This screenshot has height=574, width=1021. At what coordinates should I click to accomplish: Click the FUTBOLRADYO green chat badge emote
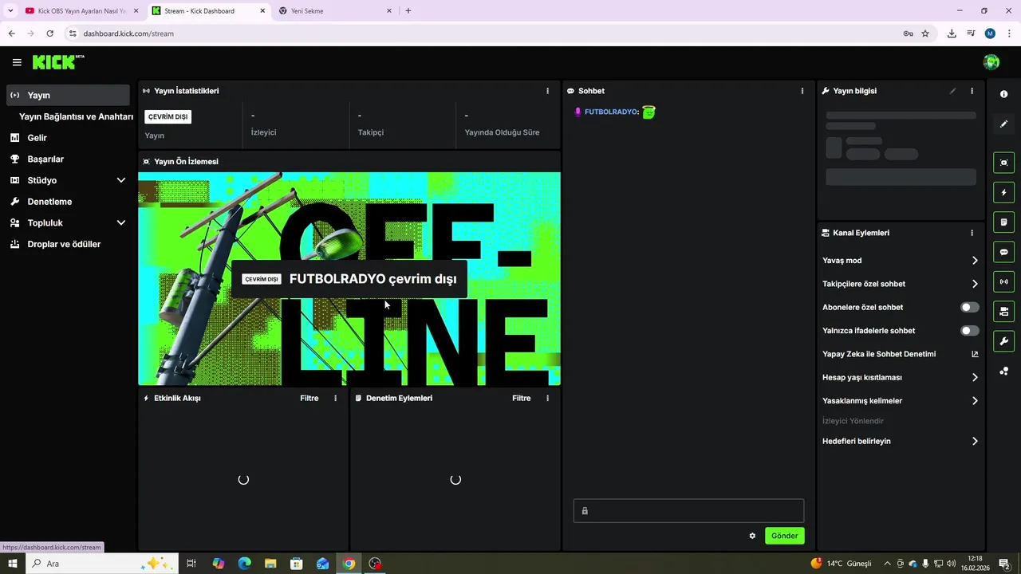click(x=648, y=112)
